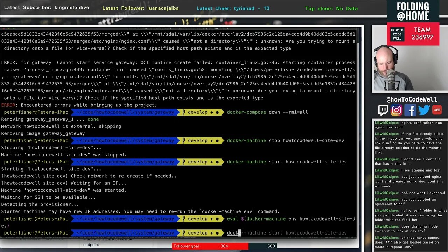Click the follower goal target 500
Screen dimensions: 448x252
(271, 246)
